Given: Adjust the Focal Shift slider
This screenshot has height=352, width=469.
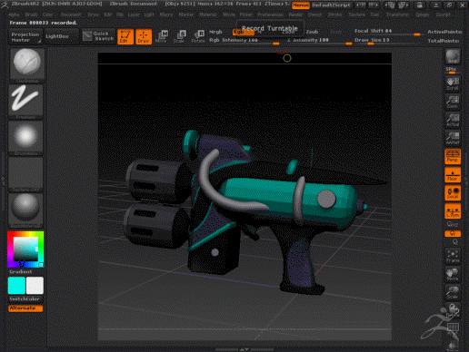Looking at the screenshot, I should pyautogui.click(x=388, y=32).
